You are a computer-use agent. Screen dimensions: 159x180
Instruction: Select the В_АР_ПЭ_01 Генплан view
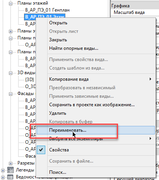[x=47, y=10]
